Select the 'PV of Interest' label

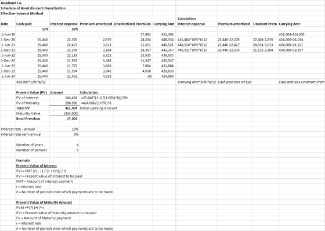pos(27,98)
